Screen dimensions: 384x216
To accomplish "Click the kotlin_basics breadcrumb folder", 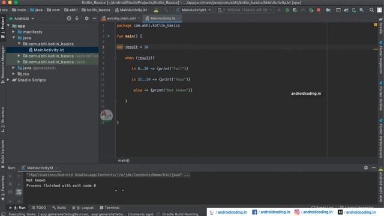I will pyautogui.click(x=96, y=10).
